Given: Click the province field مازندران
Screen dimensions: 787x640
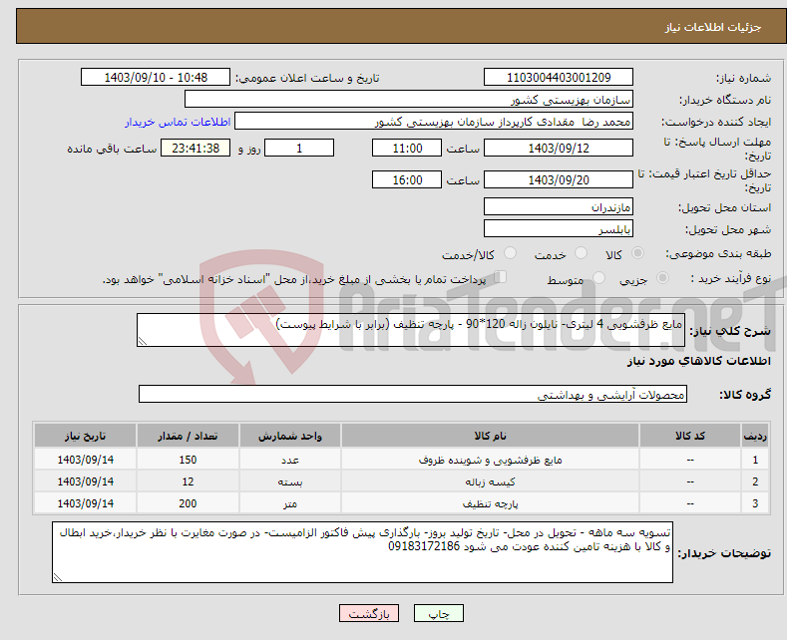Looking at the screenshot, I should click(x=559, y=206).
